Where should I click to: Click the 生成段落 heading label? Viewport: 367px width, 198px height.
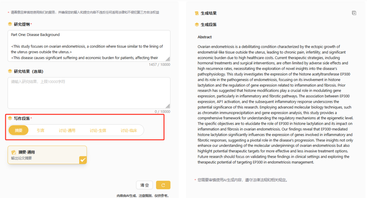tap(209, 24)
